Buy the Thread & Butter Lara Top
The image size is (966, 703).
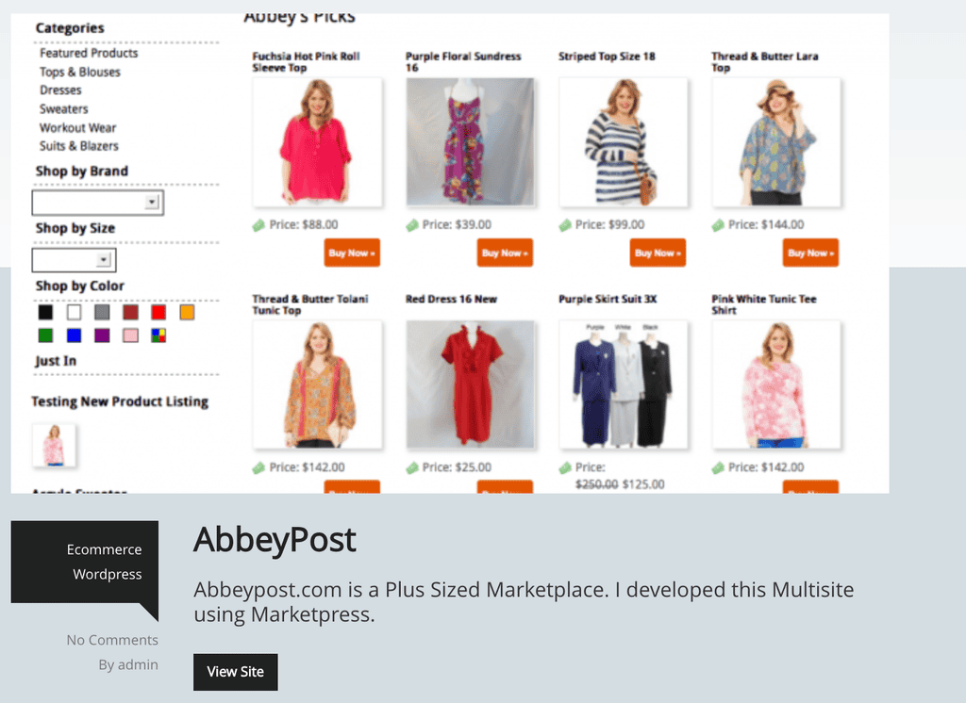(x=810, y=253)
